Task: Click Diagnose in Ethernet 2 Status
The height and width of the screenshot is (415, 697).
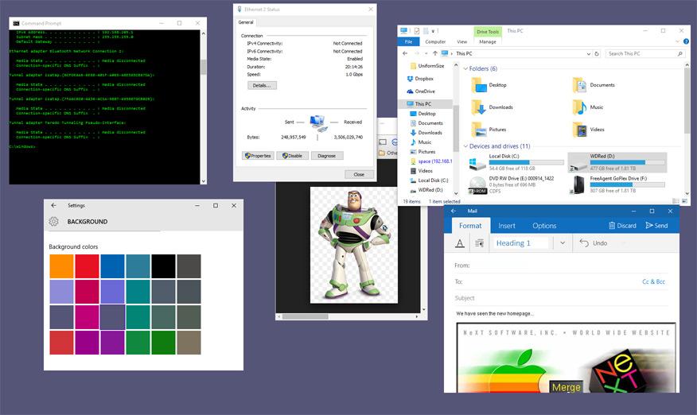Action: [x=327, y=156]
